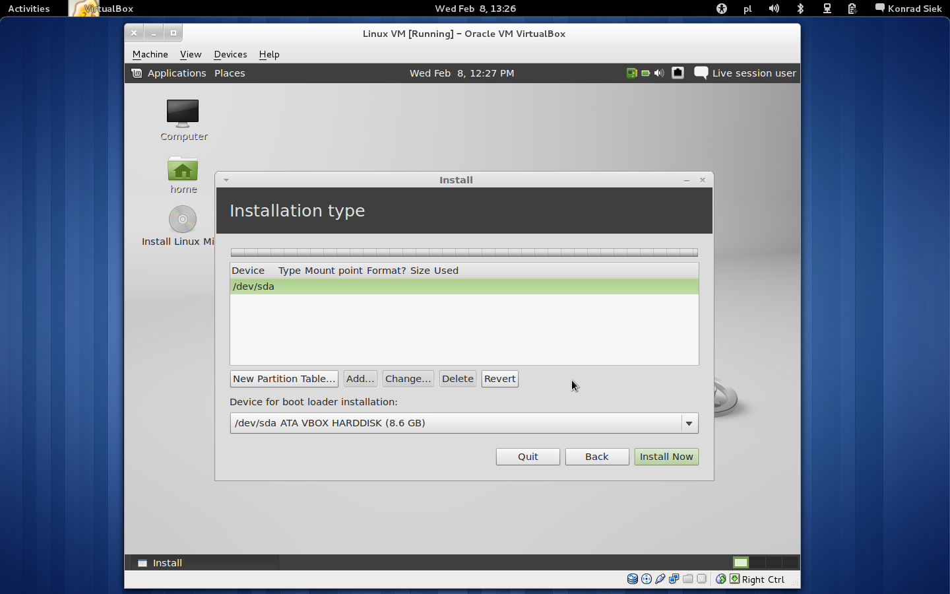This screenshot has height=594, width=950.
Task: Open the guest Applications menu
Action: tap(177, 73)
